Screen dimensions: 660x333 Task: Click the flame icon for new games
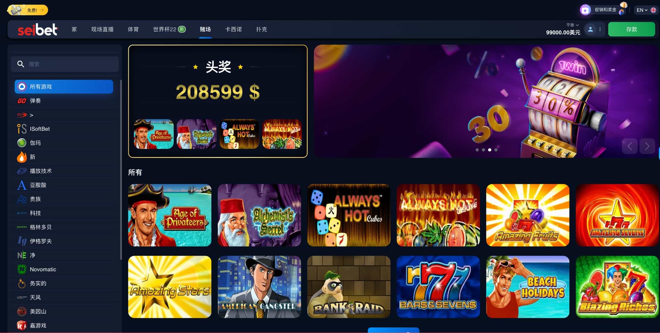[x=22, y=157]
